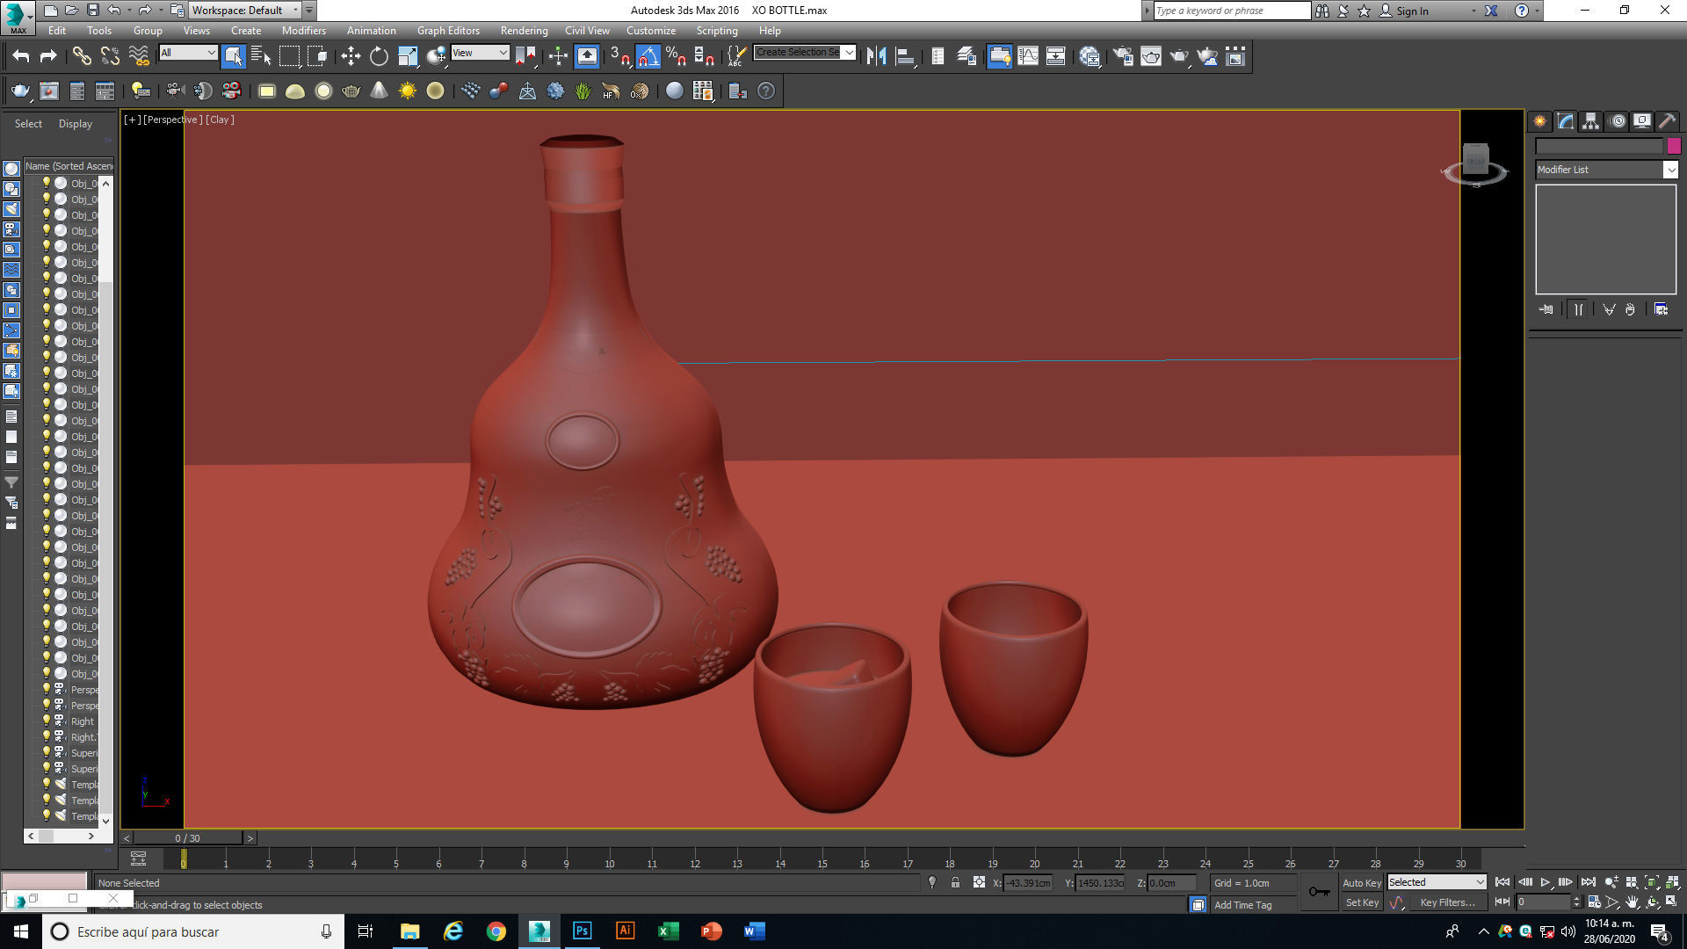The height and width of the screenshot is (949, 1687).
Task: Click the Display tab in Scene Explorer
Action: [x=76, y=124]
